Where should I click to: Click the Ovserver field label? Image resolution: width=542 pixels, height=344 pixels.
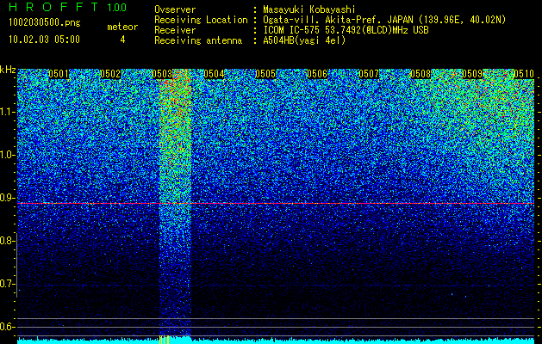click(x=175, y=9)
